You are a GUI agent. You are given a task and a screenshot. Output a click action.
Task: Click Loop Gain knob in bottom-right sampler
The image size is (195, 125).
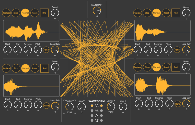click(x=186, y=104)
